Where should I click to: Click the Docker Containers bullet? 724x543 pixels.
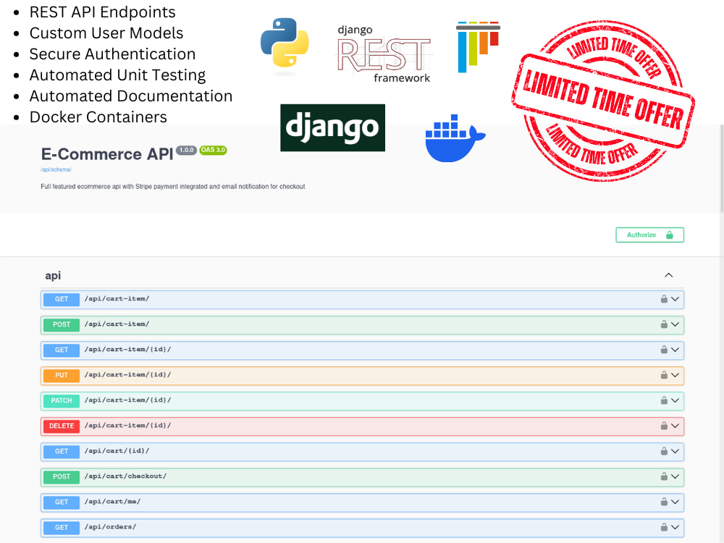pyautogui.click(x=98, y=117)
